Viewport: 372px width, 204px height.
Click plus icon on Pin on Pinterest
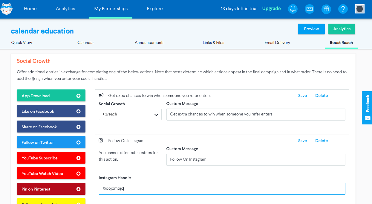click(78, 189)
